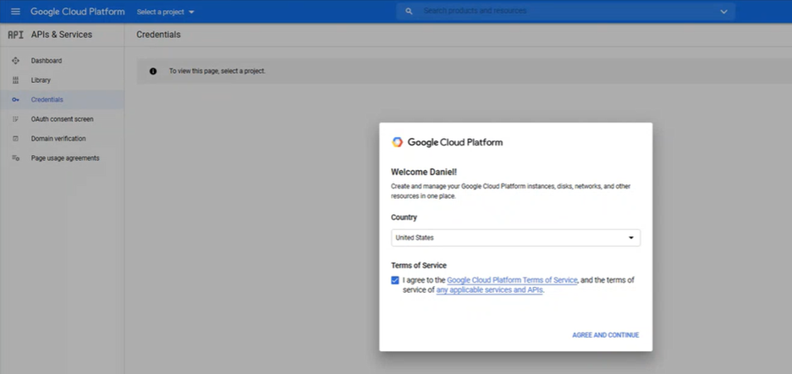The width and height of the screenshot is (792, 374).
Task: Click the Terms of Service label
Action: (419, 266)
